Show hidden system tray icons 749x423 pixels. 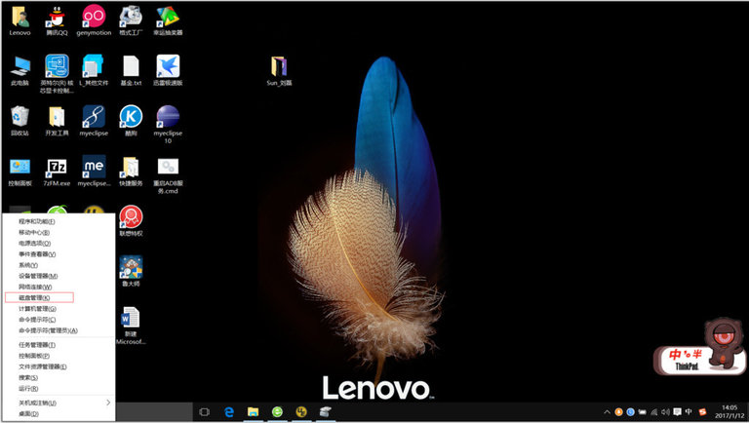pos(607,412)
